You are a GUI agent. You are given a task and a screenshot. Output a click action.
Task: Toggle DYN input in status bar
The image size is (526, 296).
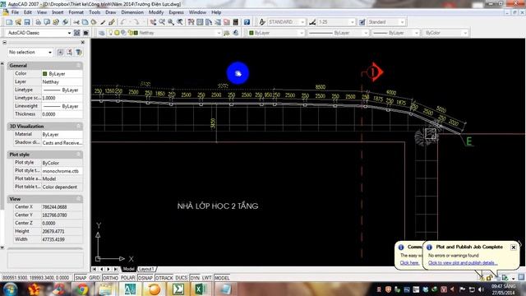coord(195,278)
